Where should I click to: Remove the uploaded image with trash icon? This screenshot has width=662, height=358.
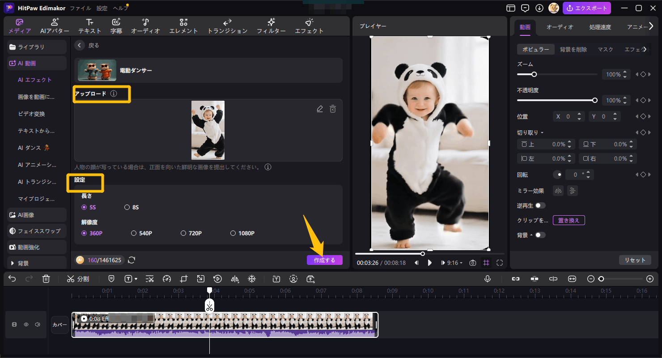tap(333, 109)
